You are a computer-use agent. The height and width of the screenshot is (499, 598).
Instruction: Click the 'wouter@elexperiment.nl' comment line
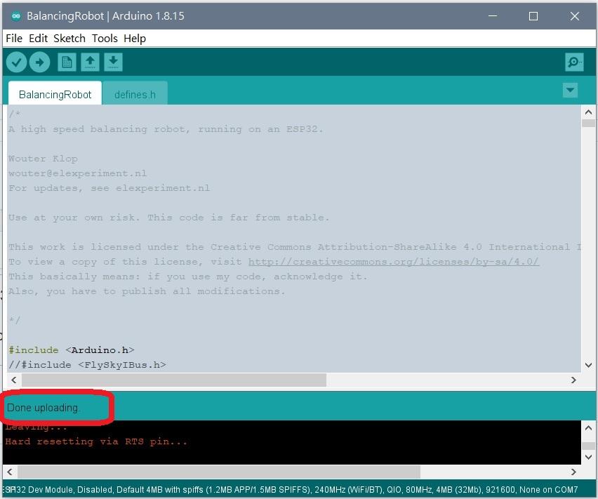click(x=77, y=173)
